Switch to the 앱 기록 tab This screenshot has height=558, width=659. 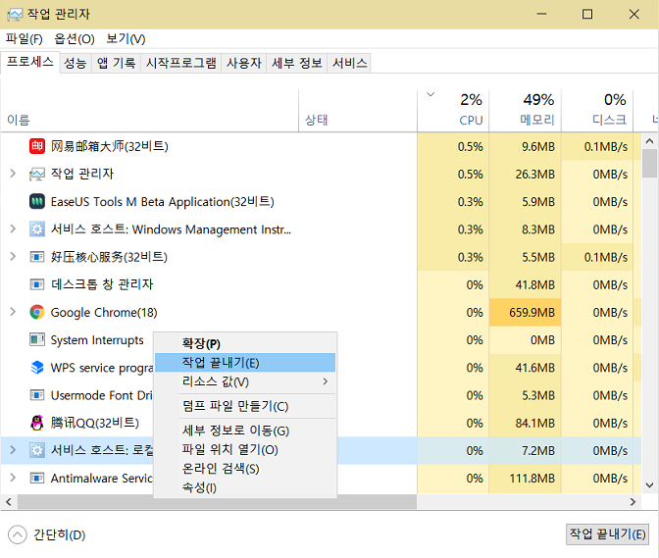(x=116, y=63)
